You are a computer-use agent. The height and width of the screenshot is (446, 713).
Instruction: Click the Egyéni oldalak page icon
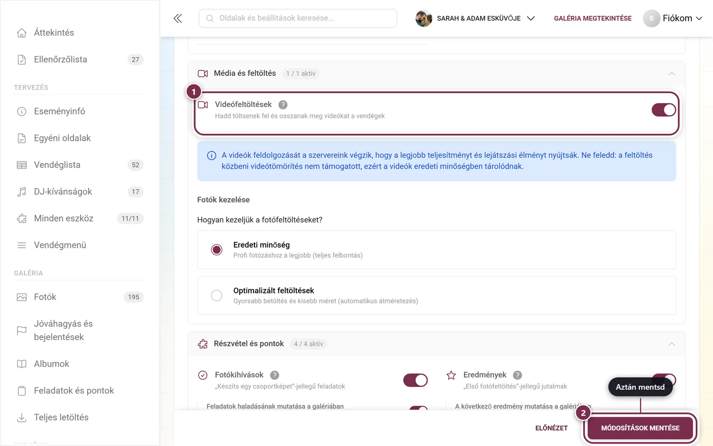(22, 138)
